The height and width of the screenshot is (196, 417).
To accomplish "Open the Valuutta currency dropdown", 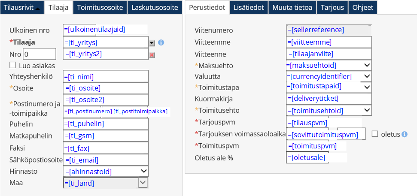I will point(366,76).
